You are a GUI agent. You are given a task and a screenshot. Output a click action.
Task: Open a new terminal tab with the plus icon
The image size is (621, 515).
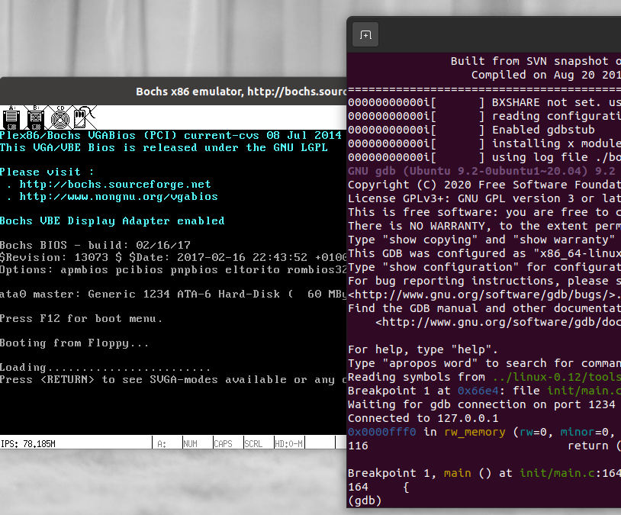(x=365, y=35)
